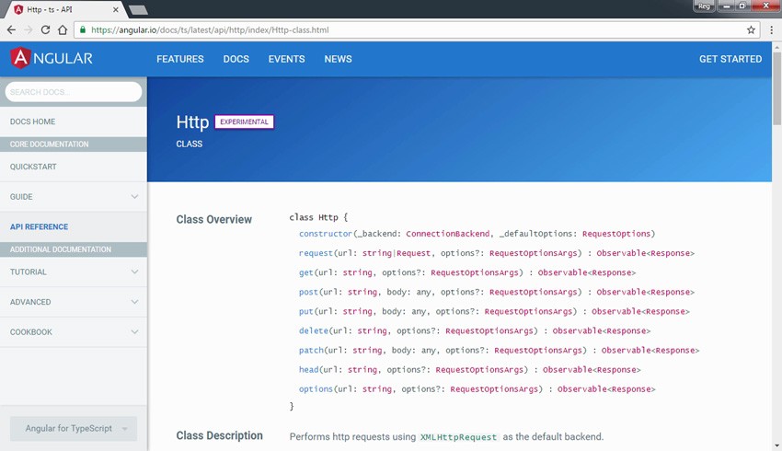Focus the Search Docs field

pos(74,92)
